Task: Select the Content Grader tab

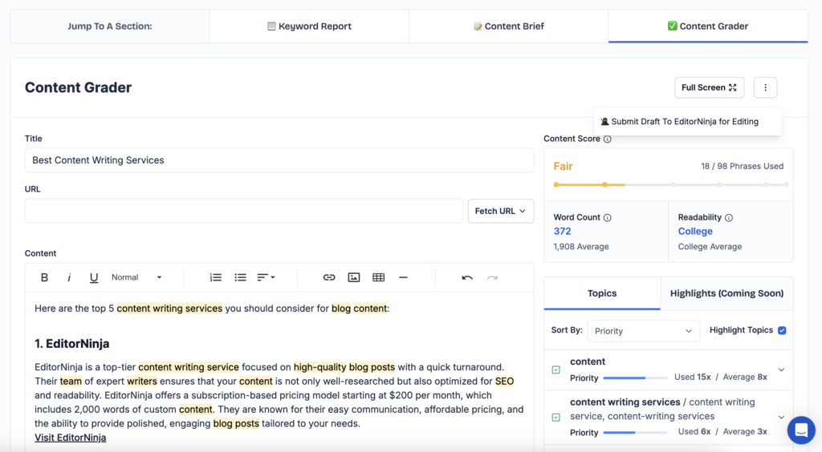Action: point(708,26)
